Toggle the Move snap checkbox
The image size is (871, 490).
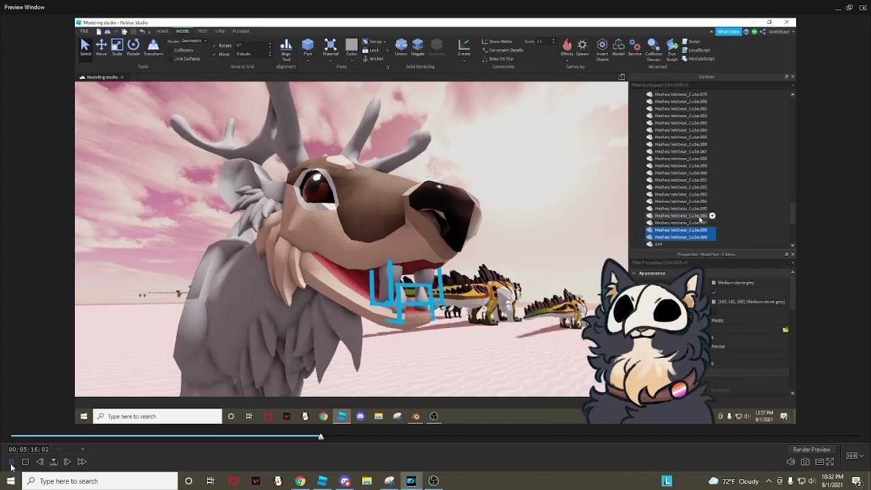214,54
